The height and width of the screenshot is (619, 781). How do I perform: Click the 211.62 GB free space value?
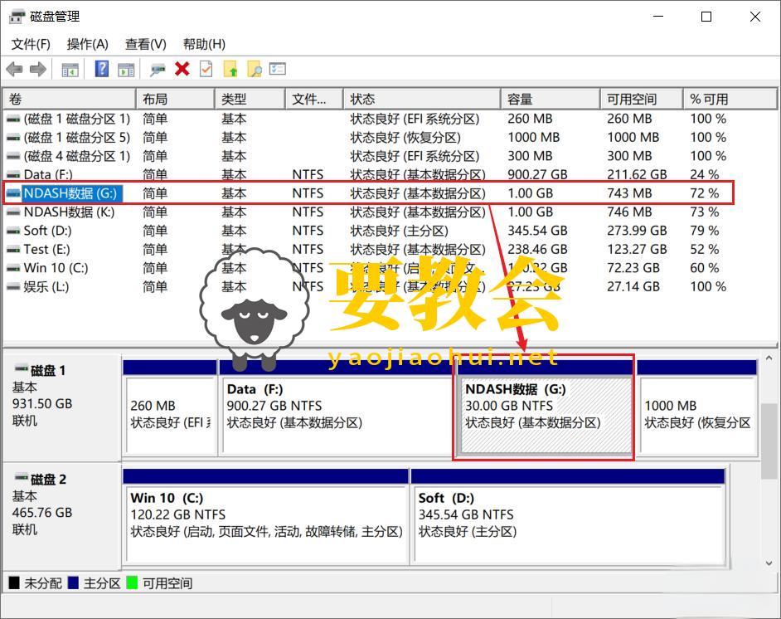click(637, 175)
